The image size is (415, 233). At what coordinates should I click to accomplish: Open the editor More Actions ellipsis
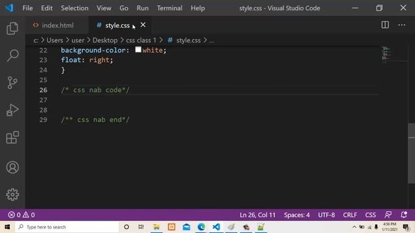tap(402, 25)
